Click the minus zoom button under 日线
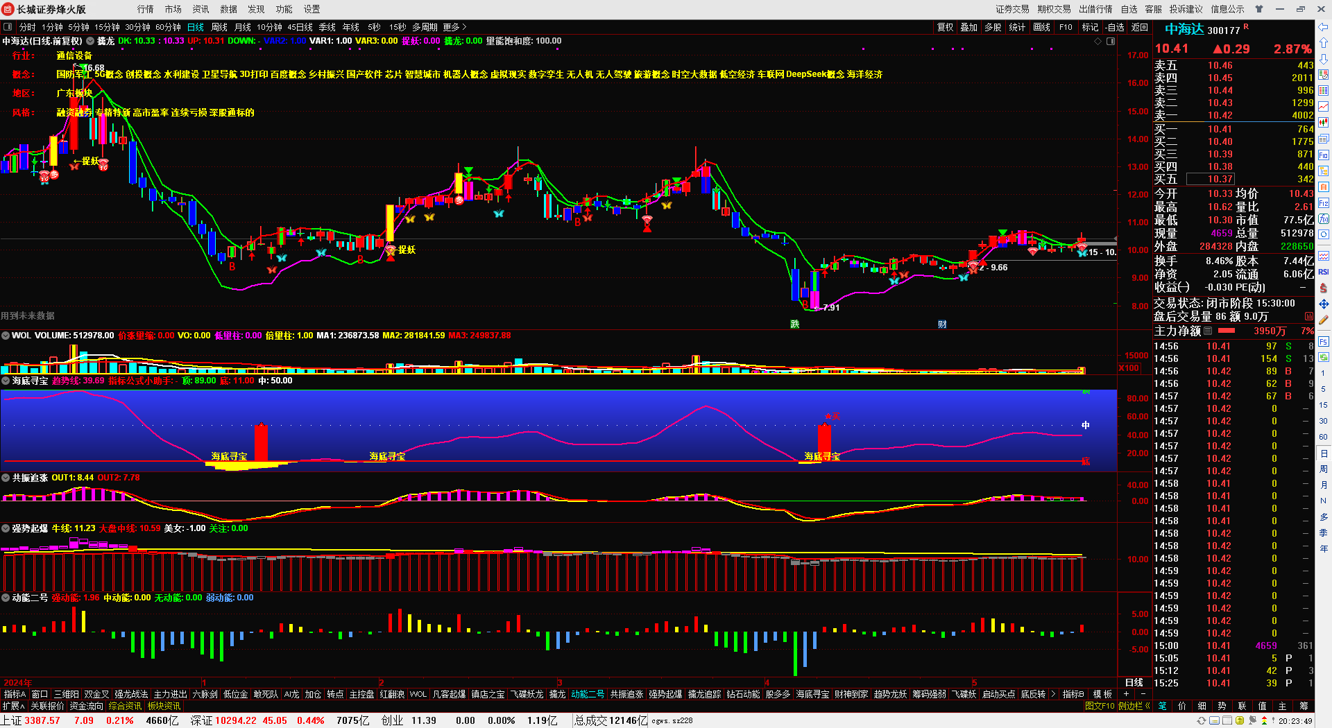The image size is (1332, 728). click(x=1143, y=694)
